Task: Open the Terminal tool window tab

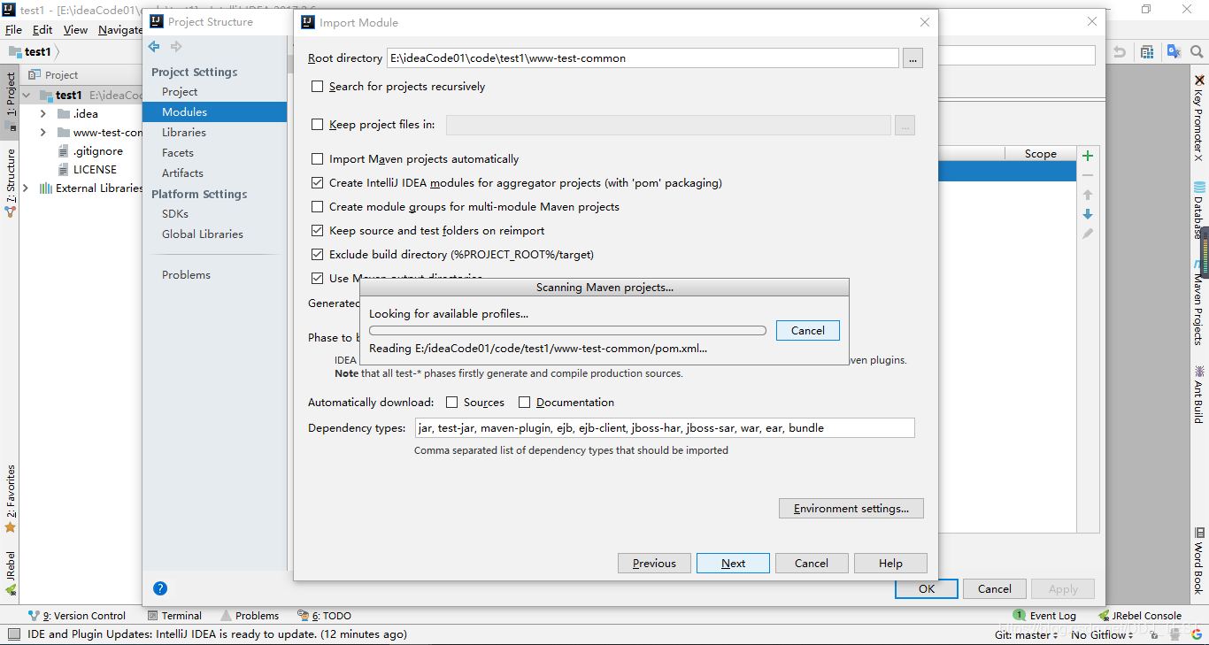Action: [174, 616]
